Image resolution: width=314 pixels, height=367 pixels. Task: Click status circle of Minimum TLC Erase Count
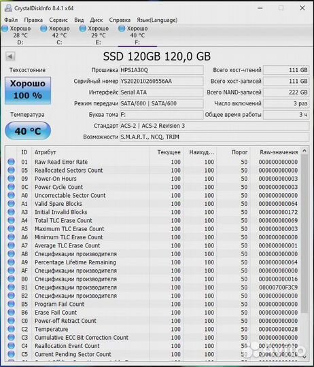click(x=11, y=237)
